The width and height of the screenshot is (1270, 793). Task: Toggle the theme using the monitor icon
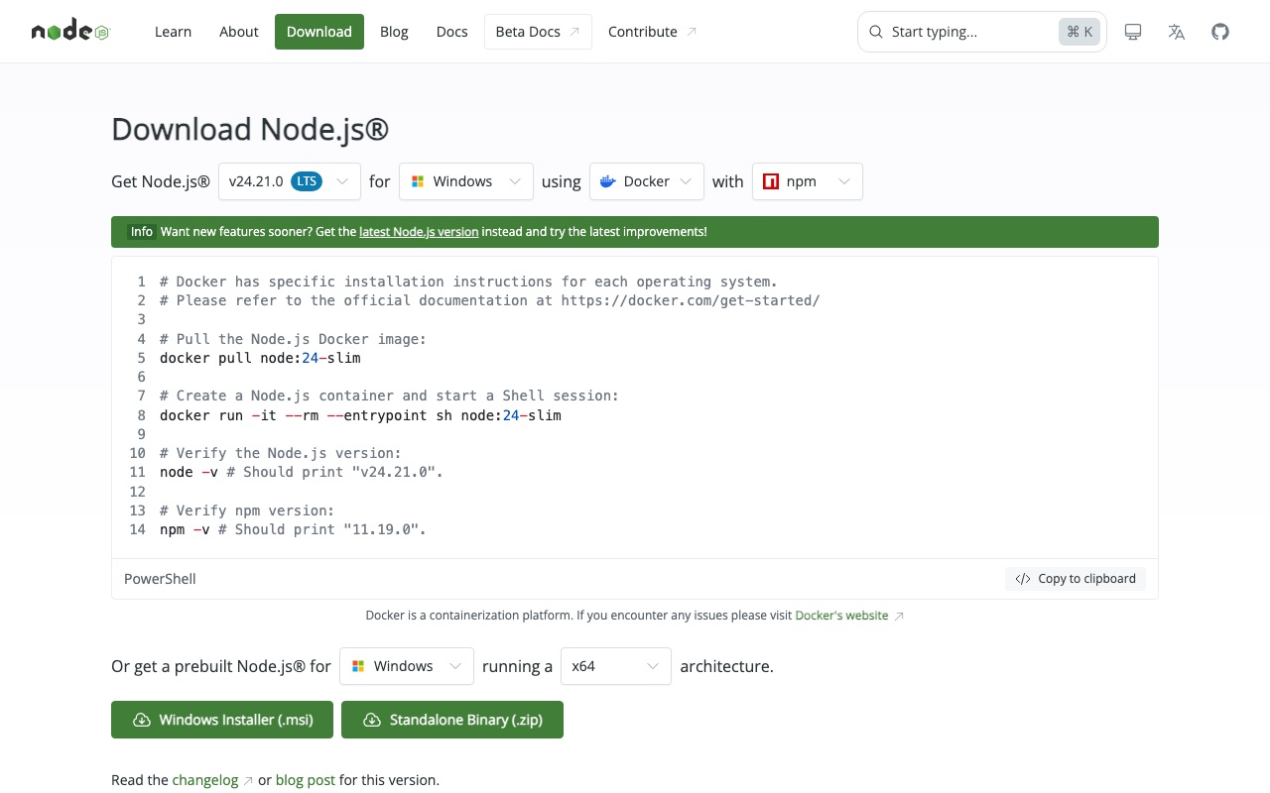1133,32
